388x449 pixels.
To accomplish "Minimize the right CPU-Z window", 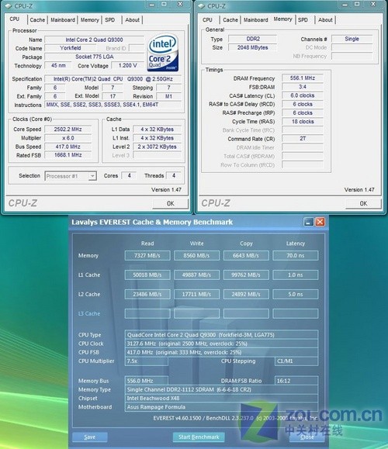I will click(x=345, y=5).
